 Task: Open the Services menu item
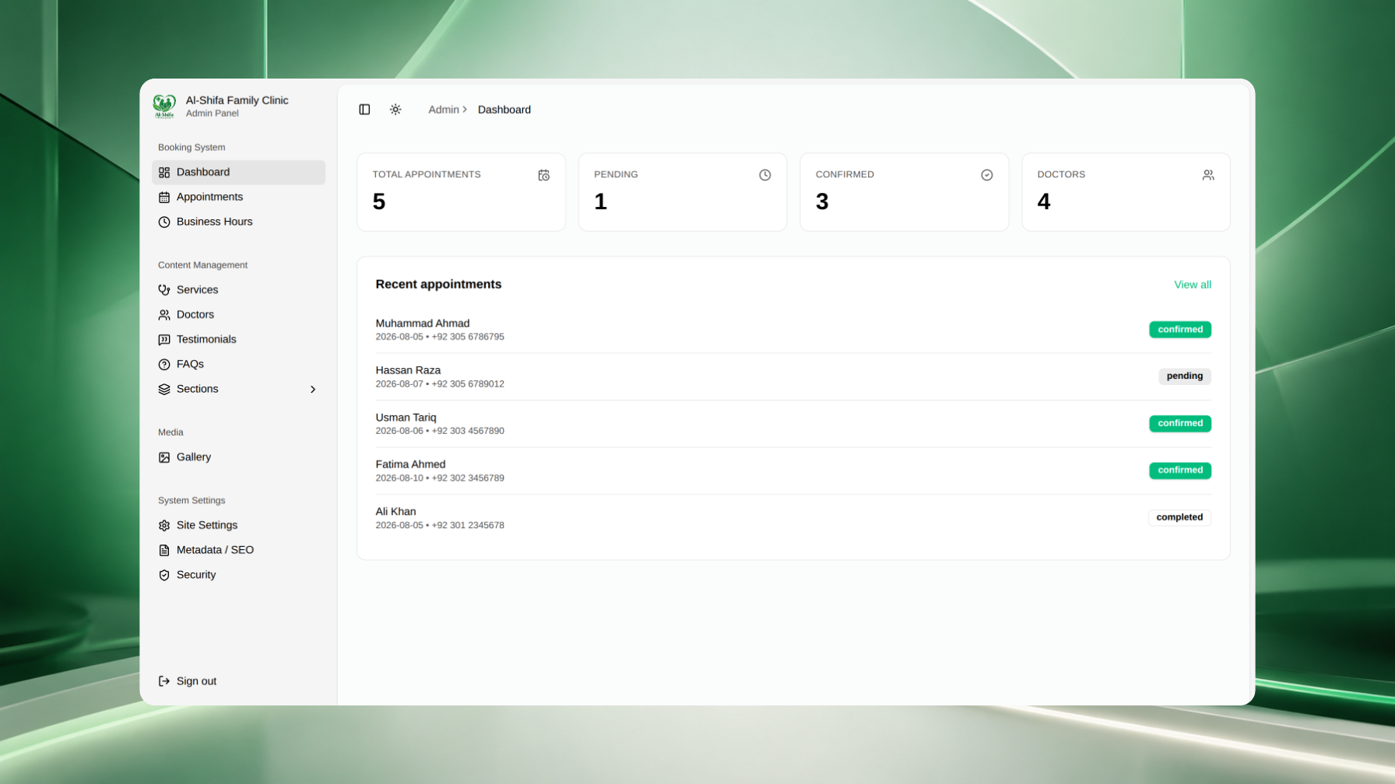click(238, 290)
